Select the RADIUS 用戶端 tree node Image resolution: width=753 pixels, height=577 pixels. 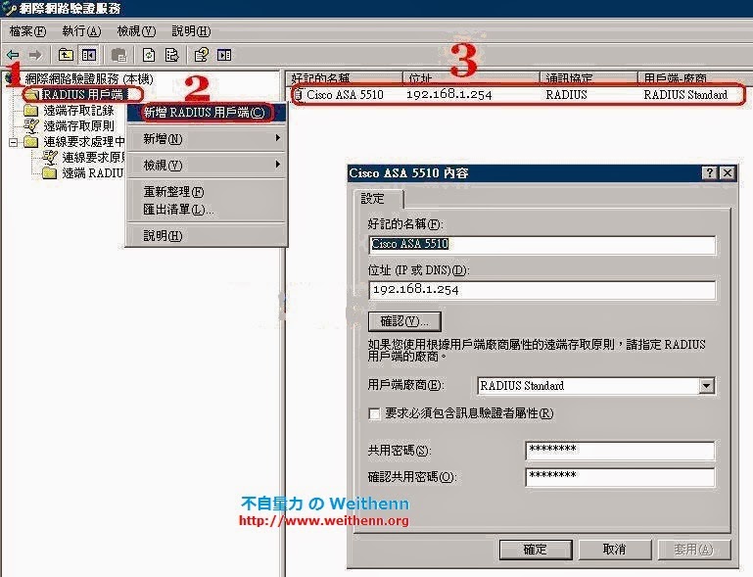coord(82,94)
